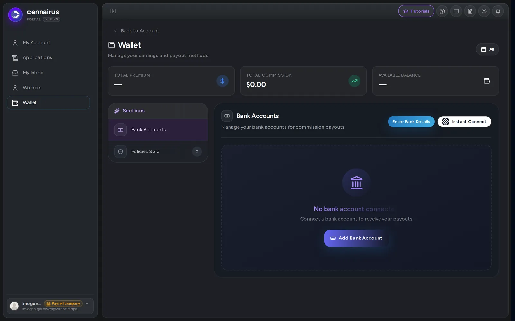Select Wallet in the sidebar
The height and width of the screenshot is (321, 515).
click(x=48, y=103)
